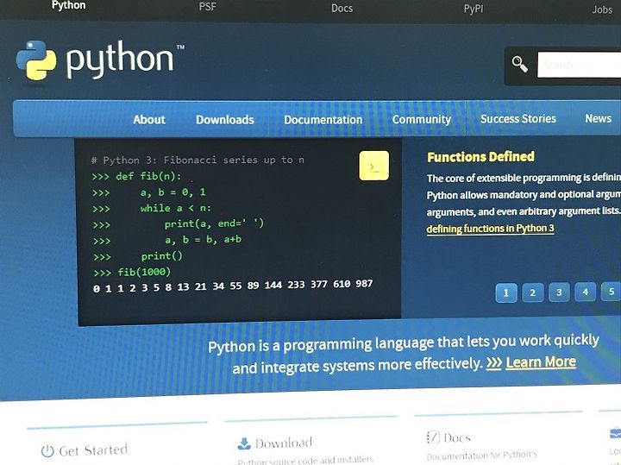Viewport: 621px width, 465px height.
Task: Open the Download section heading
Action: pyautogui.click(x=284, y=443)
